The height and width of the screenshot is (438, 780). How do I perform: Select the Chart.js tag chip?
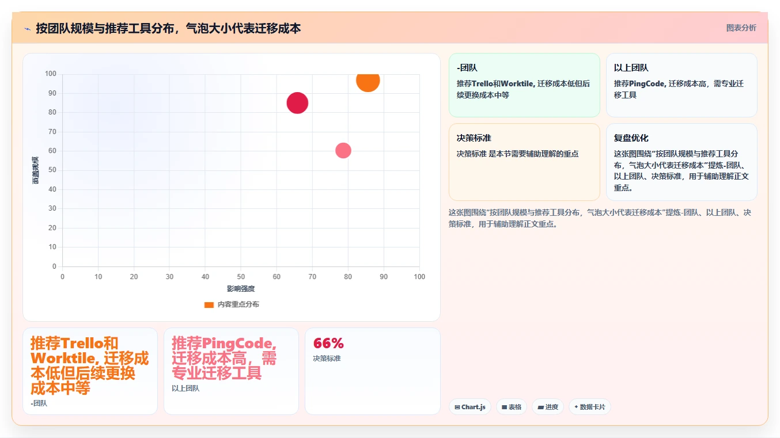(x=470, y=407)
